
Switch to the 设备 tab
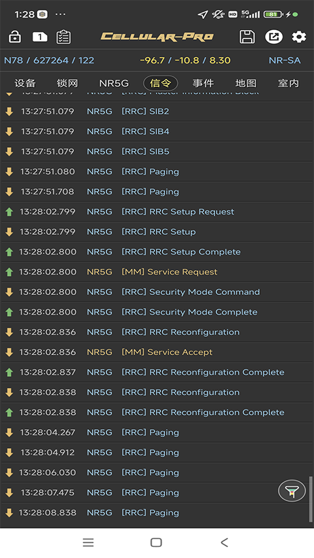coord(25,83)
